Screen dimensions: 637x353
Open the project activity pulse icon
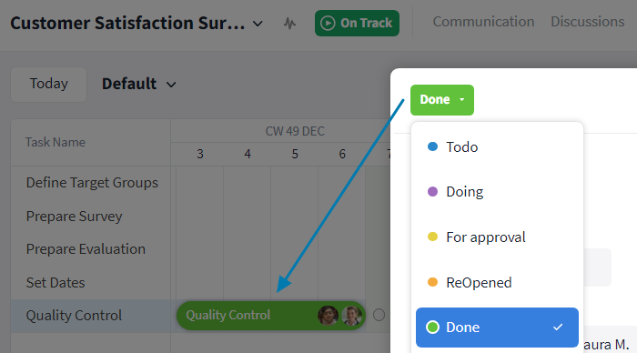click(x=289, y=23)
